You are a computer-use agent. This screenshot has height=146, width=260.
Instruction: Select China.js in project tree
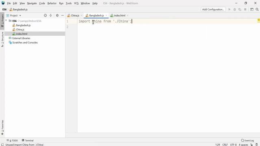(20, 30)
